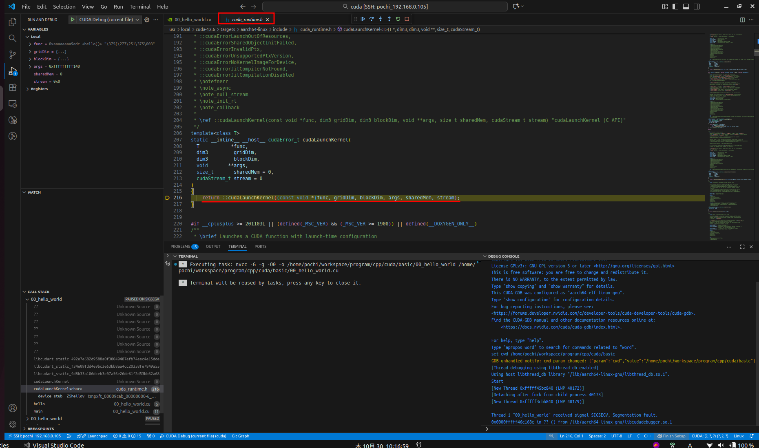The image size is (759, 448).
Task: Stop the debugging session
Action: (x=407, y=19)
